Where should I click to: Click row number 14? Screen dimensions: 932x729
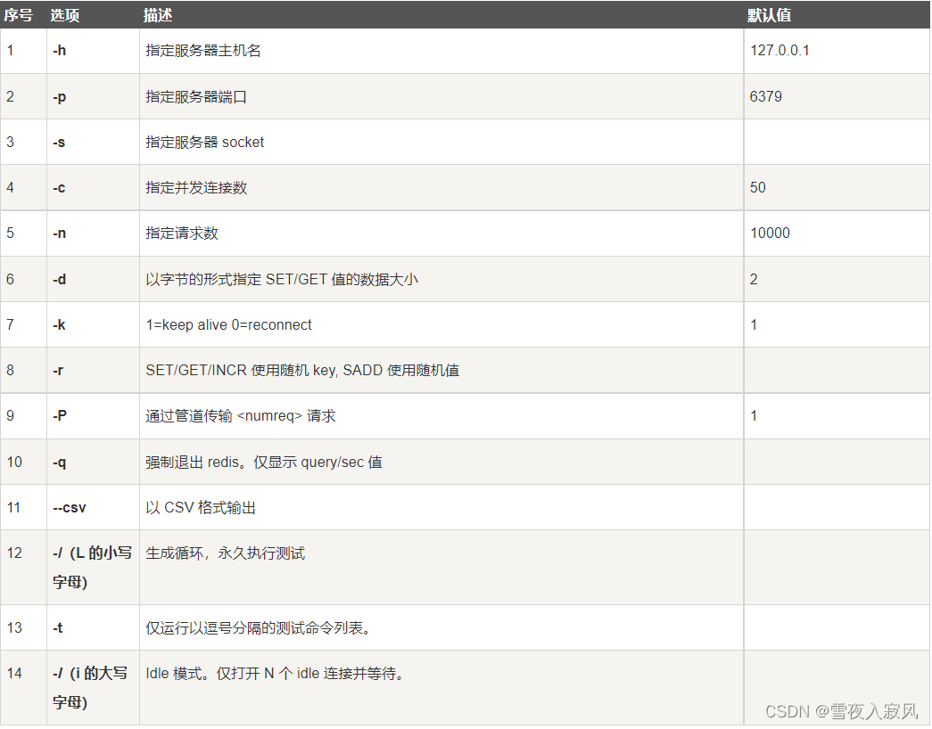(14, 674)
